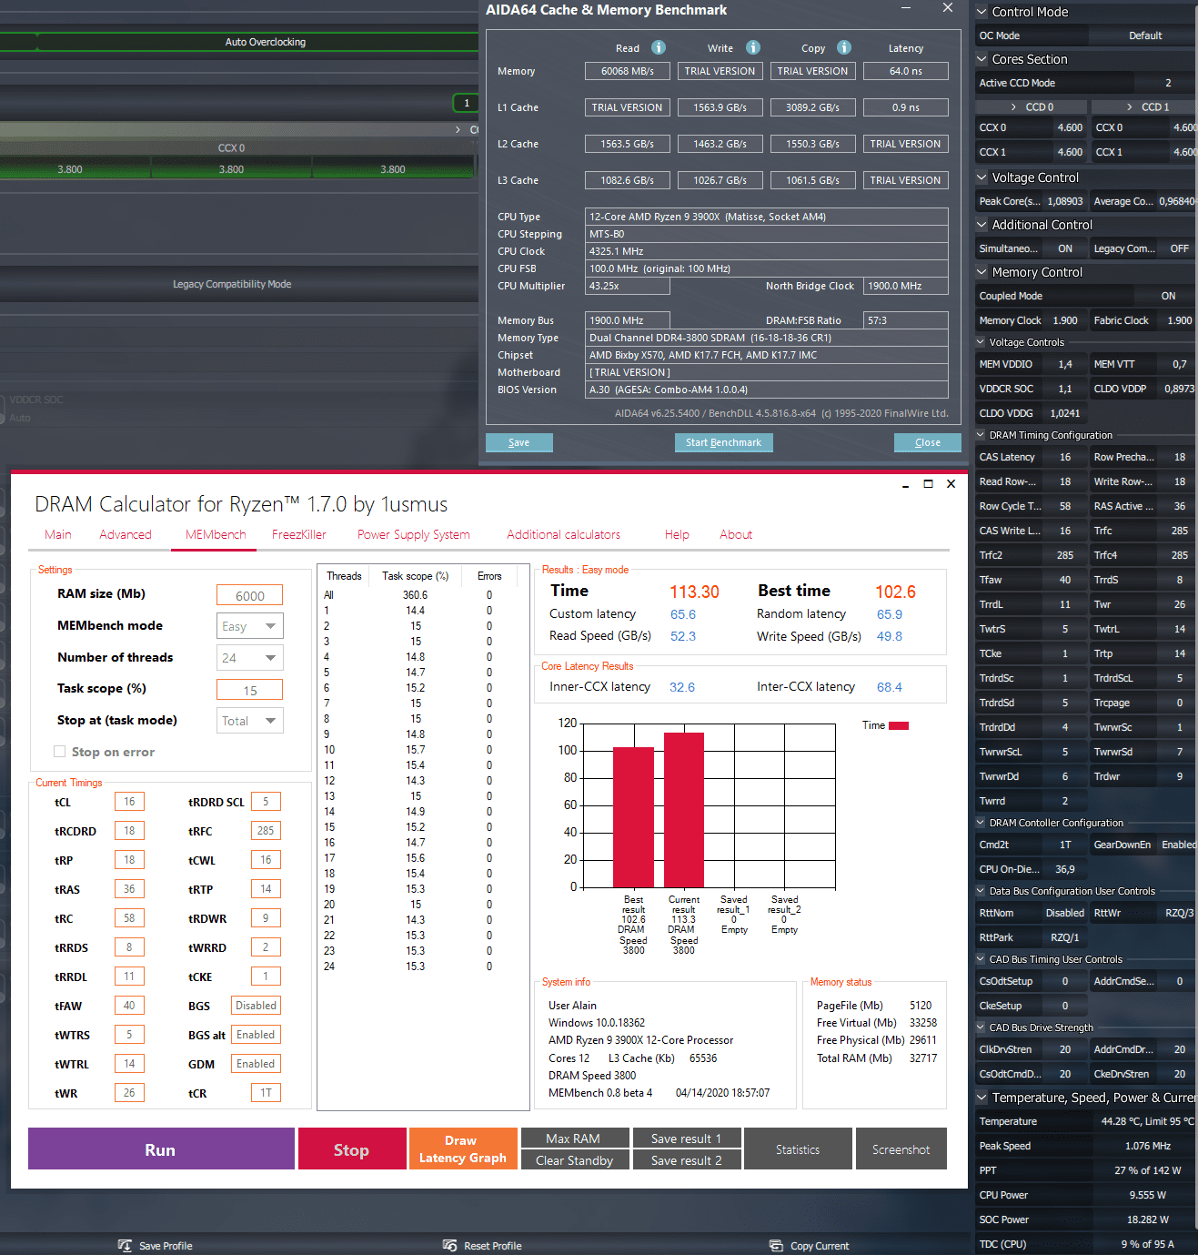Open the Statistics button
Image resolution: width=1198 pixels, height=1255 pixels.
pyautogui.click(x=799, y=1149)
